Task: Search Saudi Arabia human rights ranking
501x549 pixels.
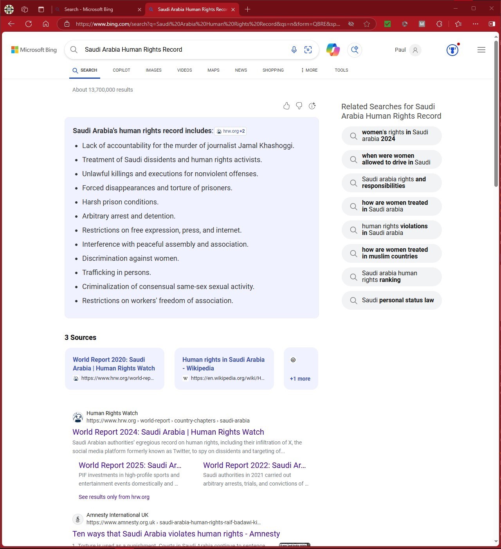Action: pos(391,276)
